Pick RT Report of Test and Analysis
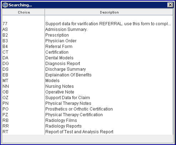176x145 pixels. tap(88, 132)
